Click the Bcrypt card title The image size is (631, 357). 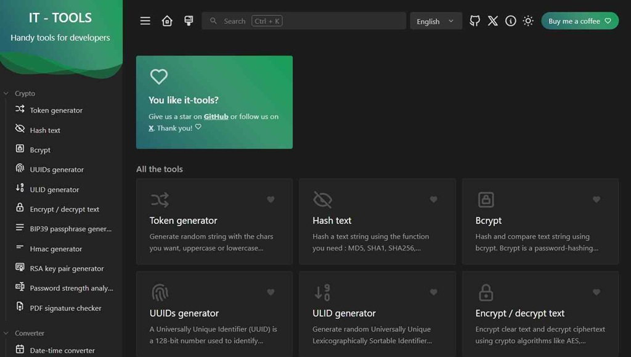click(x=488, y=221)
